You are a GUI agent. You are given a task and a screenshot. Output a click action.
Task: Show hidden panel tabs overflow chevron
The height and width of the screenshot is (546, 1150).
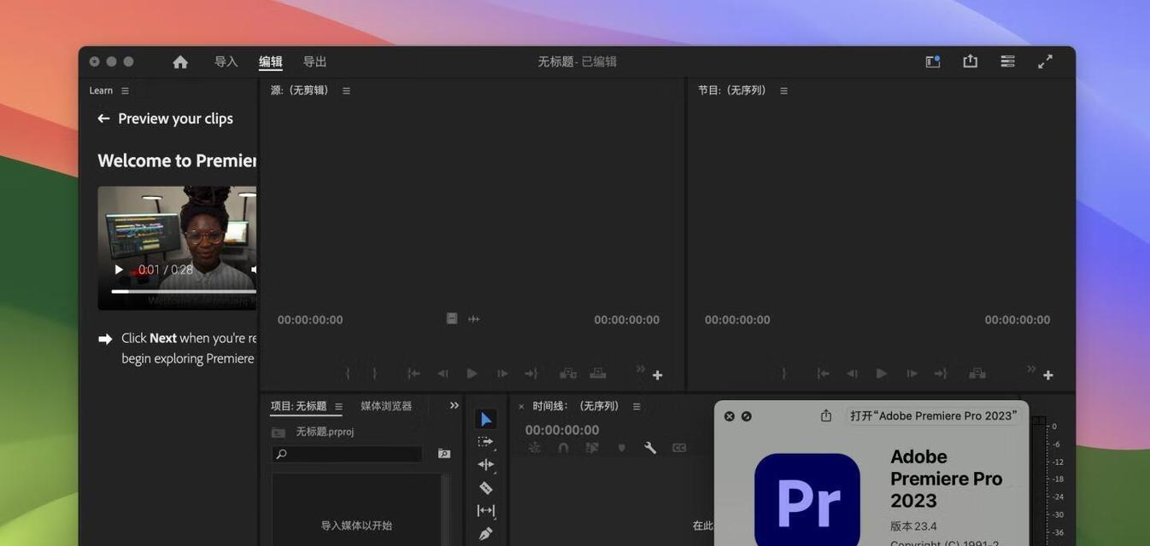pos(455,406)
